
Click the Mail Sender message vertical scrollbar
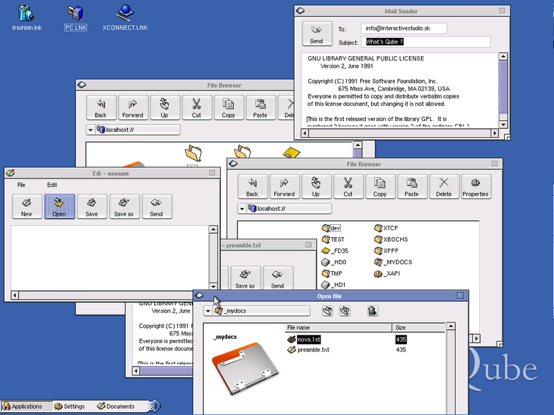(503, 90)
